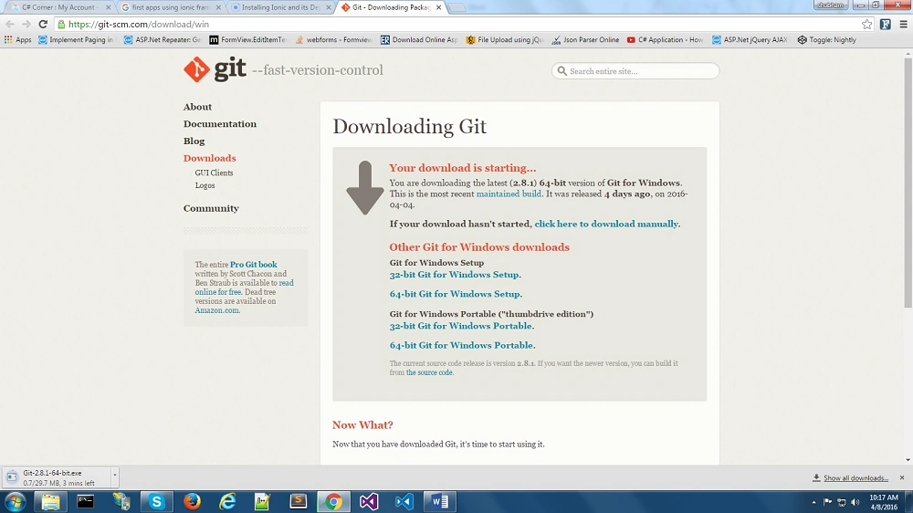Viewport: 913px width, 513px height.
Task: Switch to Chrome taskbar icon
Action: coord(333,501)
